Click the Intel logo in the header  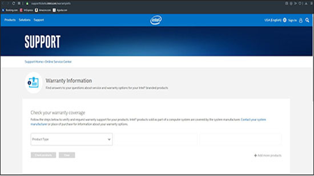coord(156,20)
